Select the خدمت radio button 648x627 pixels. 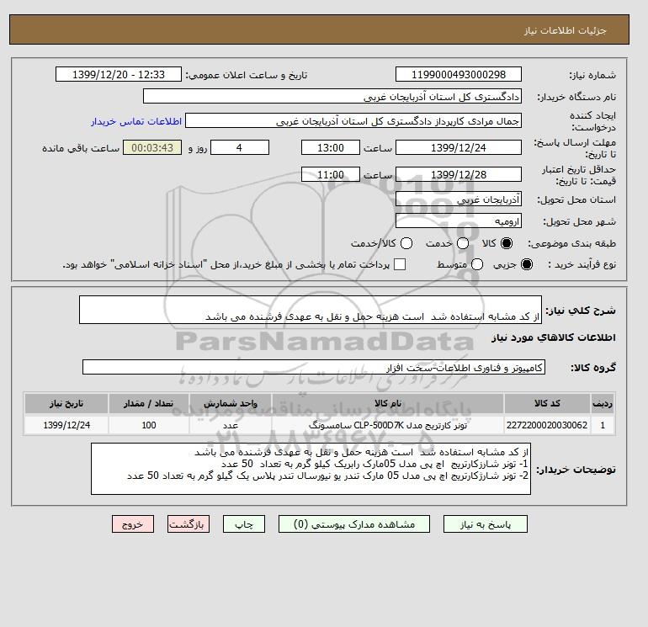pos(463,243)
